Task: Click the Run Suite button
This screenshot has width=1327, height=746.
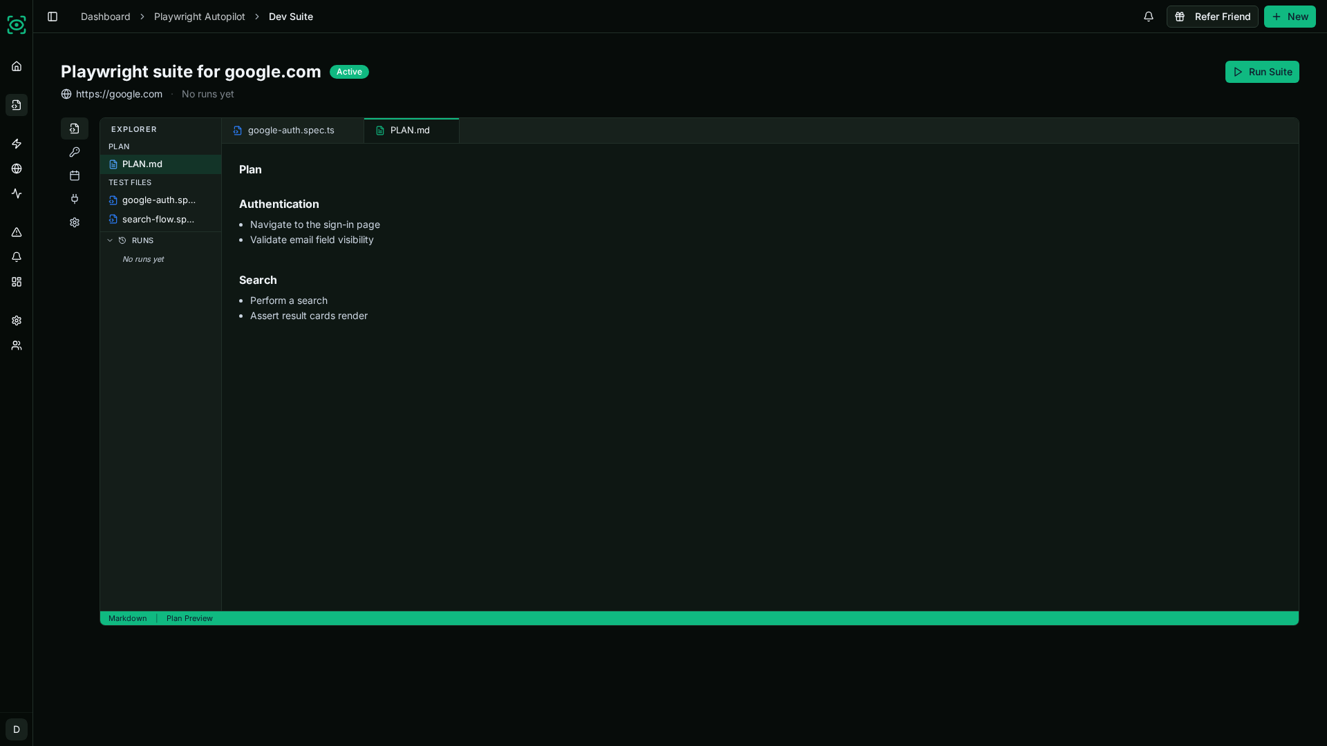Action: tap(1262, 72)
